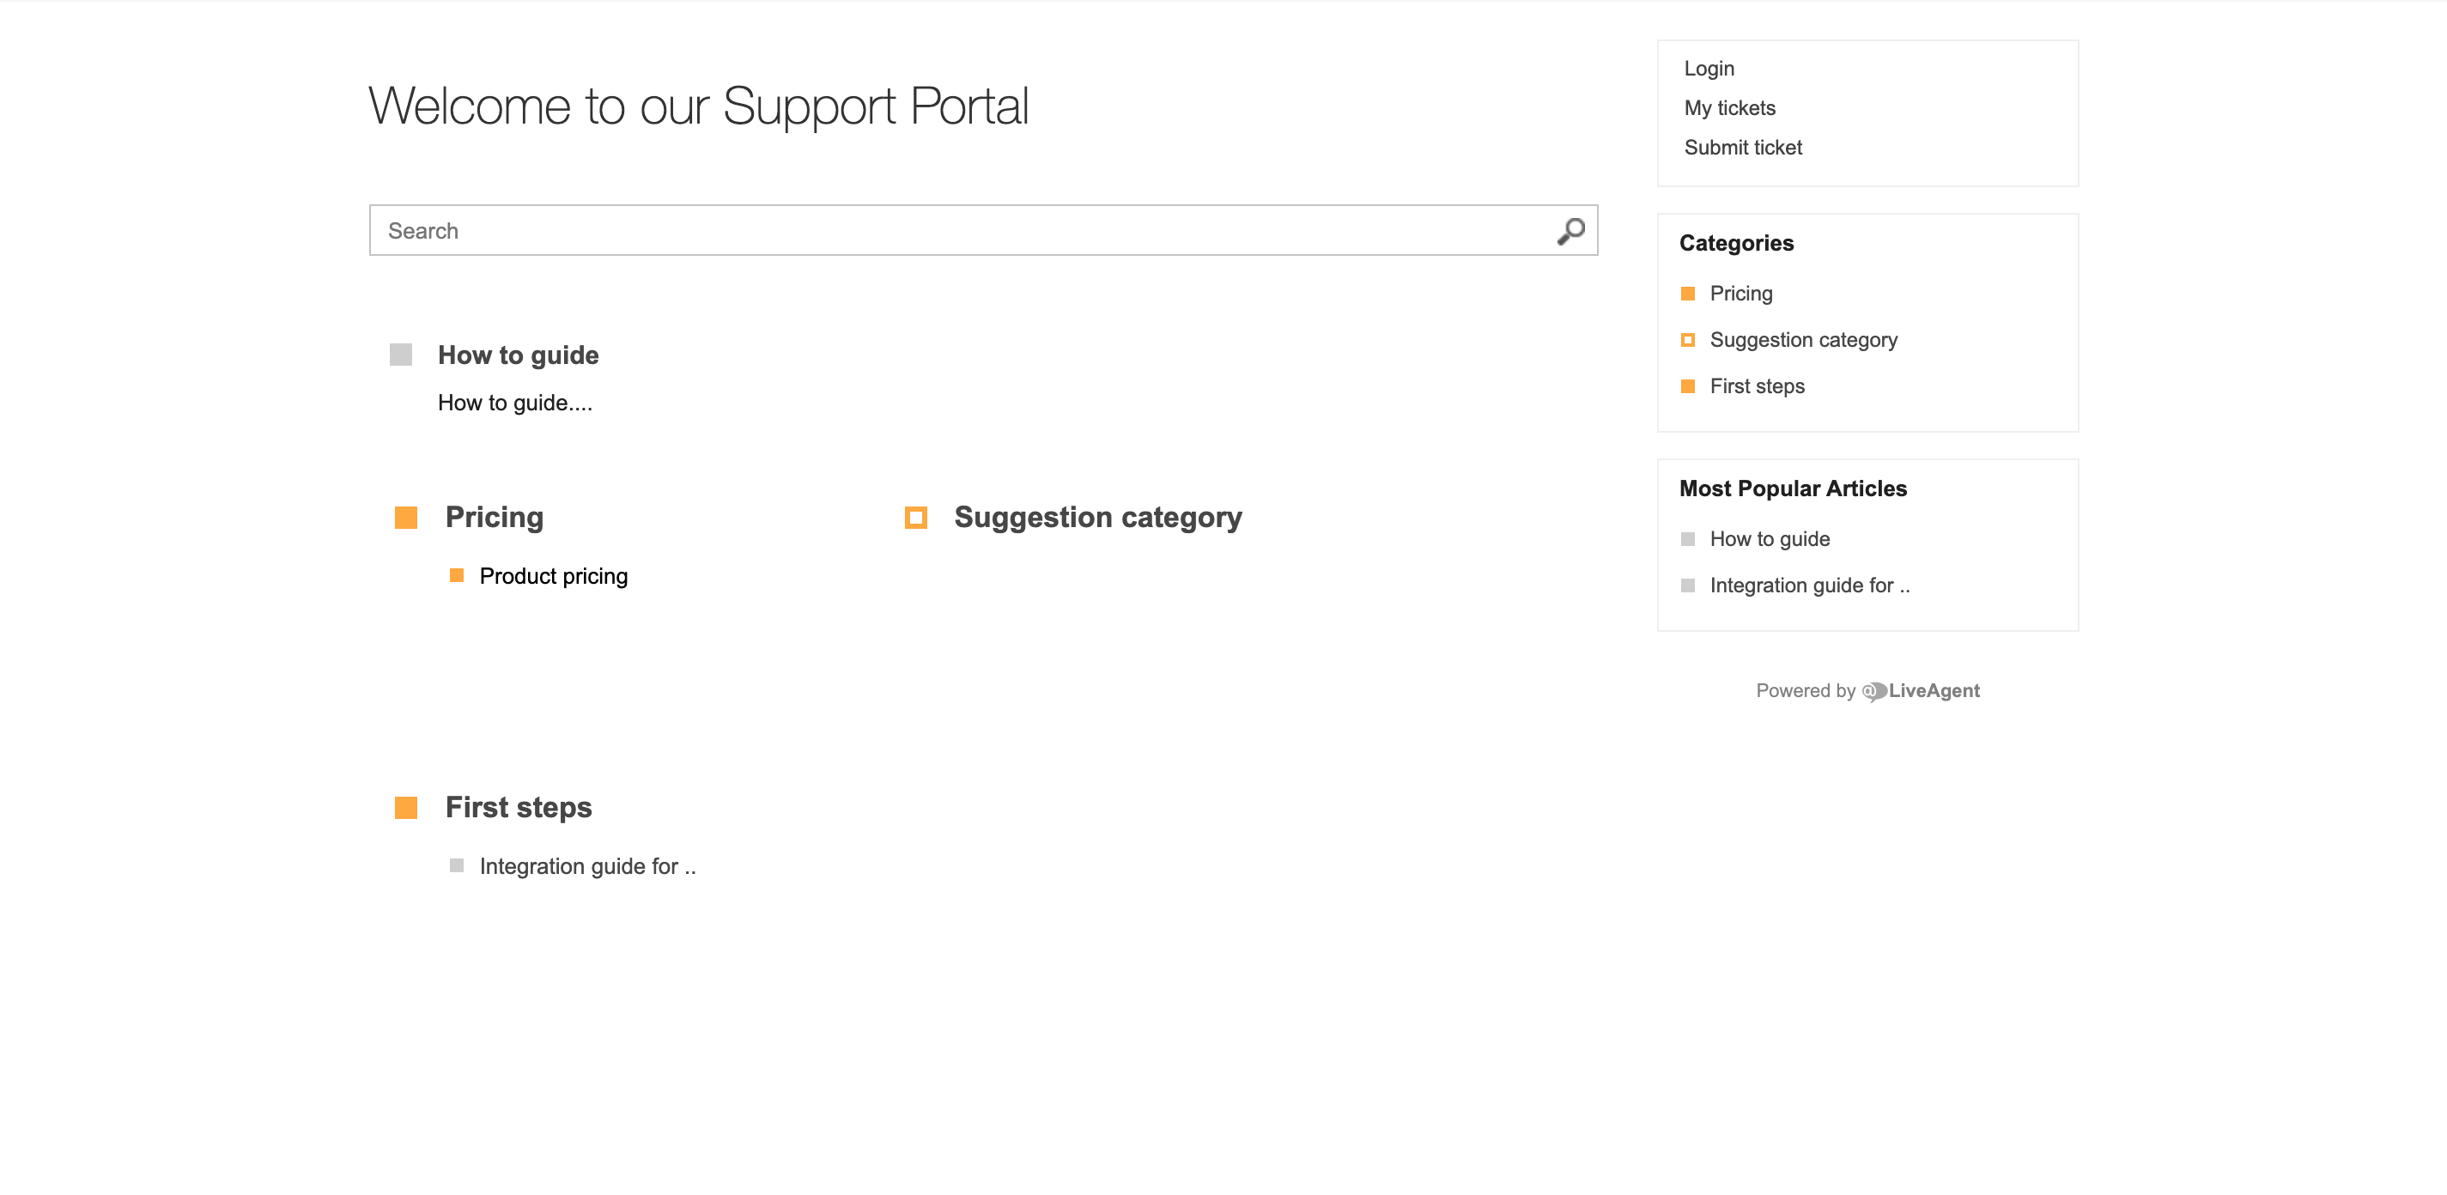This screenshot has width=2447, height=1195.
Task: Click the orange square icon beside First steps heading
Action: point(405,806)
